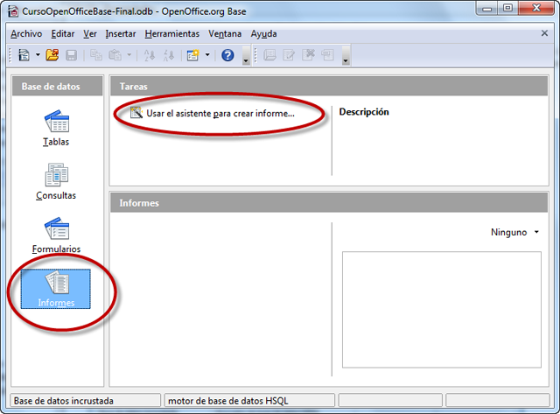
Task: Select Formularios in the database pane
Action: [x=56, y=235]
